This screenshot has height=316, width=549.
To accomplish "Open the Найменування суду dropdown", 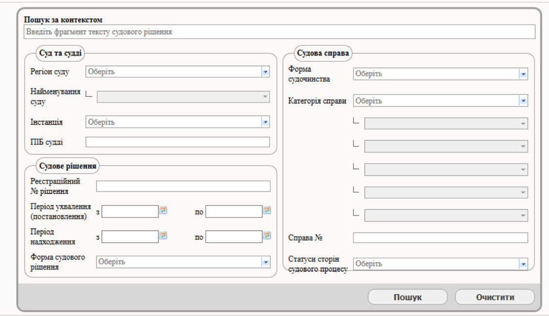I will pyautogui.click(x=183, y=97).
